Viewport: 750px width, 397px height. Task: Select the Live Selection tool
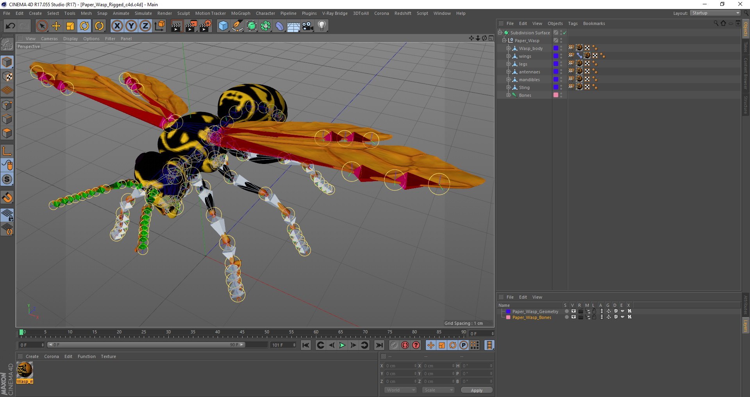pos(42,26)
